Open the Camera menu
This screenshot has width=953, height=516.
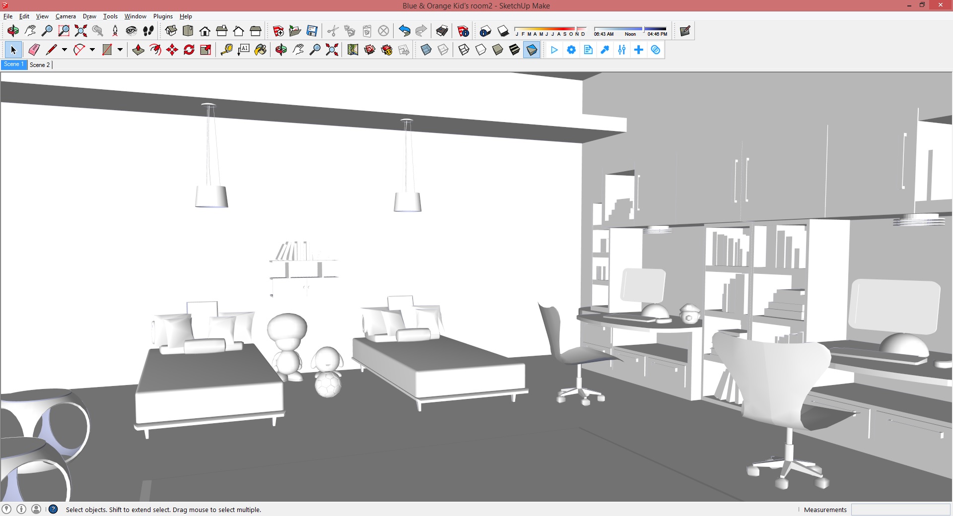(66, 16)
